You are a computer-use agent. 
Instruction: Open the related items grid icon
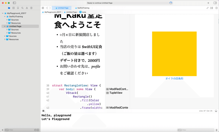point(43,8)
